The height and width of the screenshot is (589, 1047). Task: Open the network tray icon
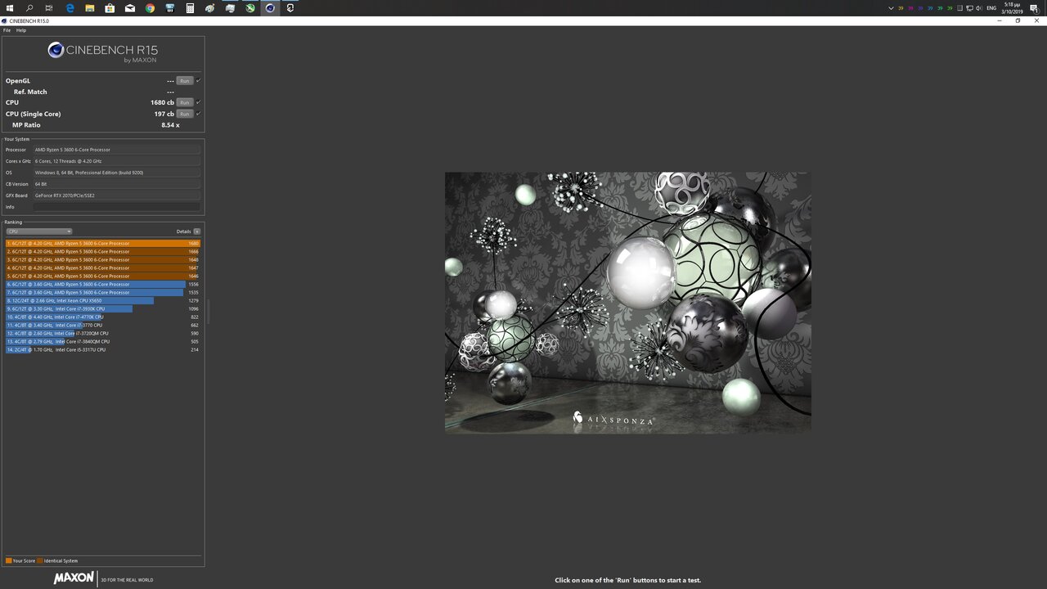(969, 8)
